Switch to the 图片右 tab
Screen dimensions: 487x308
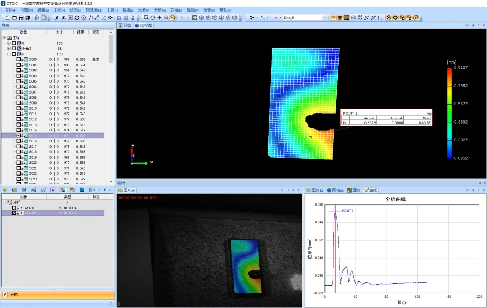[x=315, y=190]
